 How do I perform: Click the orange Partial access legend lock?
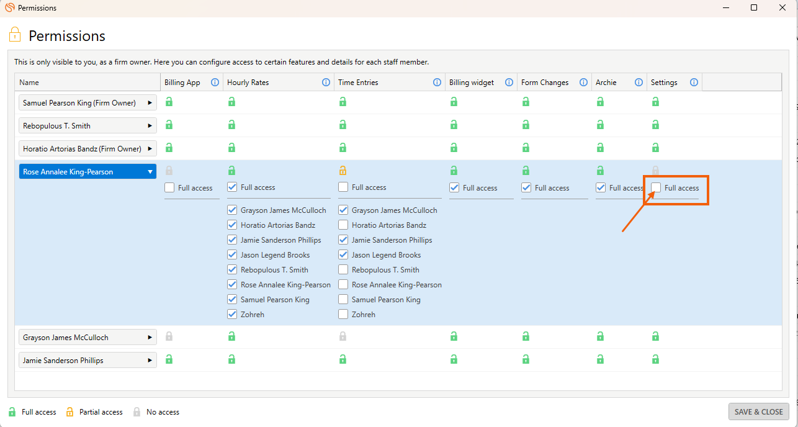69,411
